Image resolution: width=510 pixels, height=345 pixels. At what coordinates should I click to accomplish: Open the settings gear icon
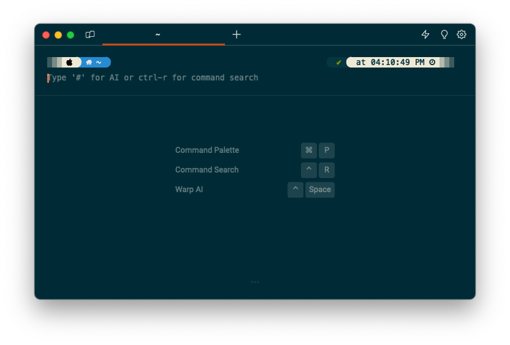click(462, 34)
